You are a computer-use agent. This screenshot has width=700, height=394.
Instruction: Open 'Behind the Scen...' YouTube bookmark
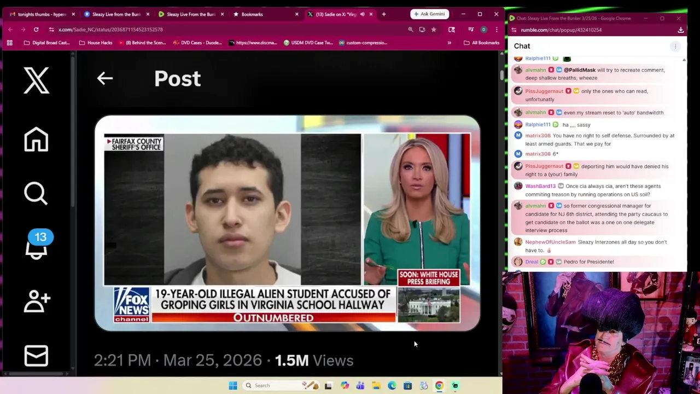click(142, 43)
